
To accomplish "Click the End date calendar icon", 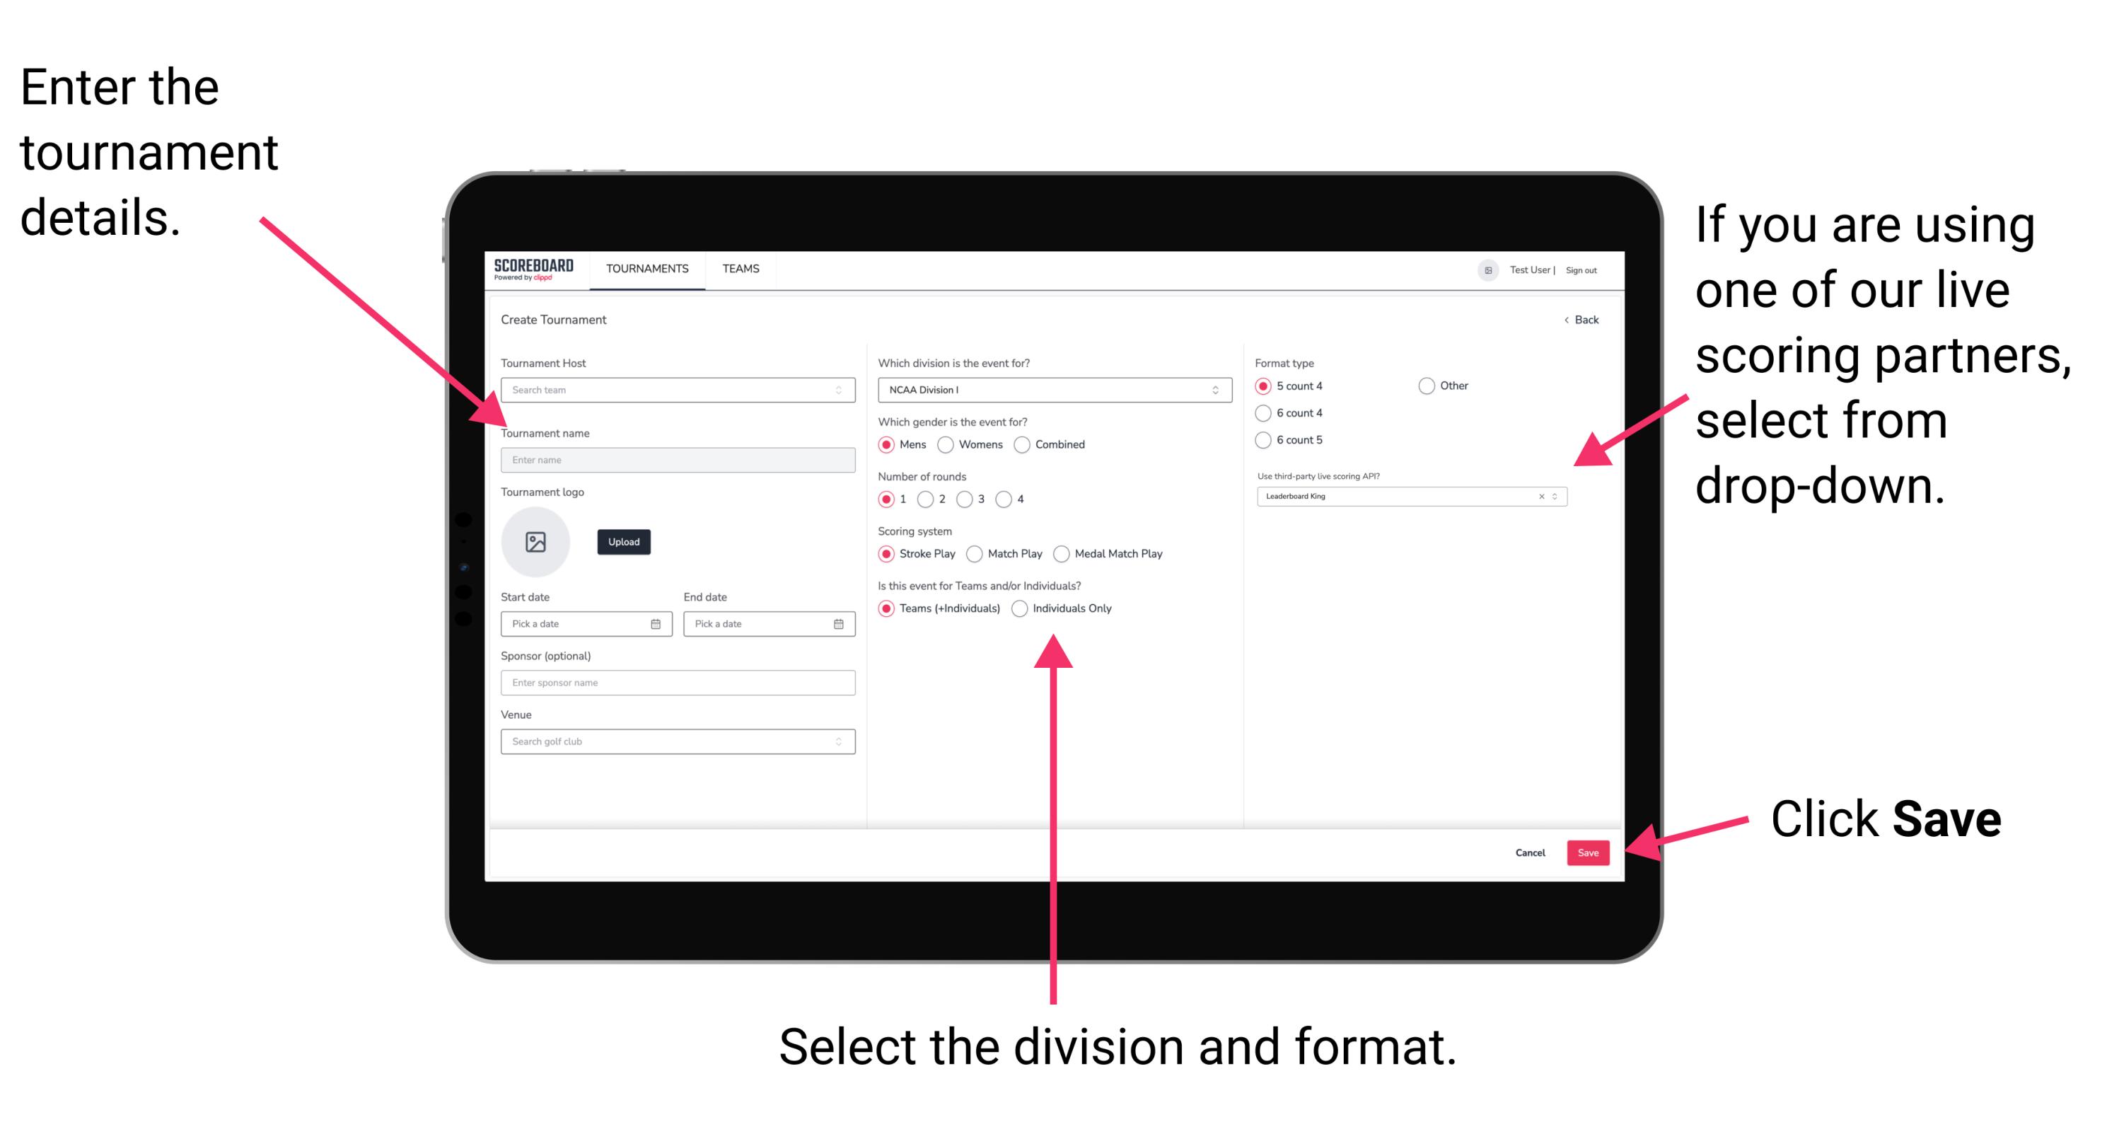I will [x=839, y=624].
